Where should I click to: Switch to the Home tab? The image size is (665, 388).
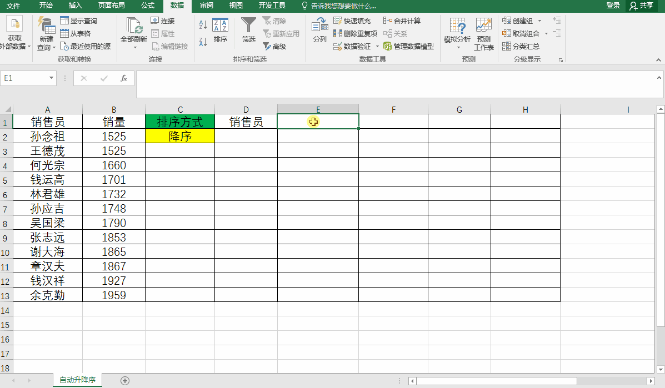[x=46, y=6]
